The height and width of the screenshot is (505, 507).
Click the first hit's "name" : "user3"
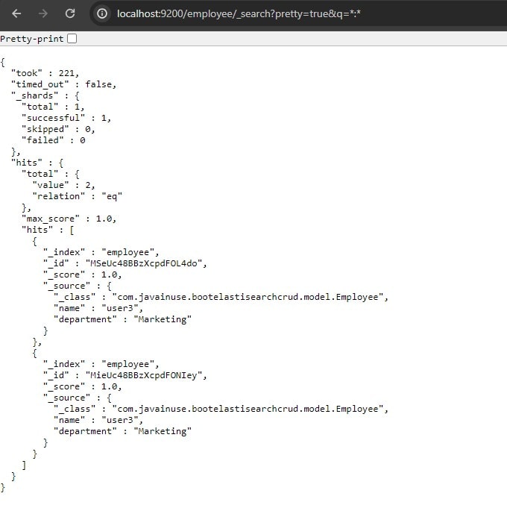pos(98,308)
